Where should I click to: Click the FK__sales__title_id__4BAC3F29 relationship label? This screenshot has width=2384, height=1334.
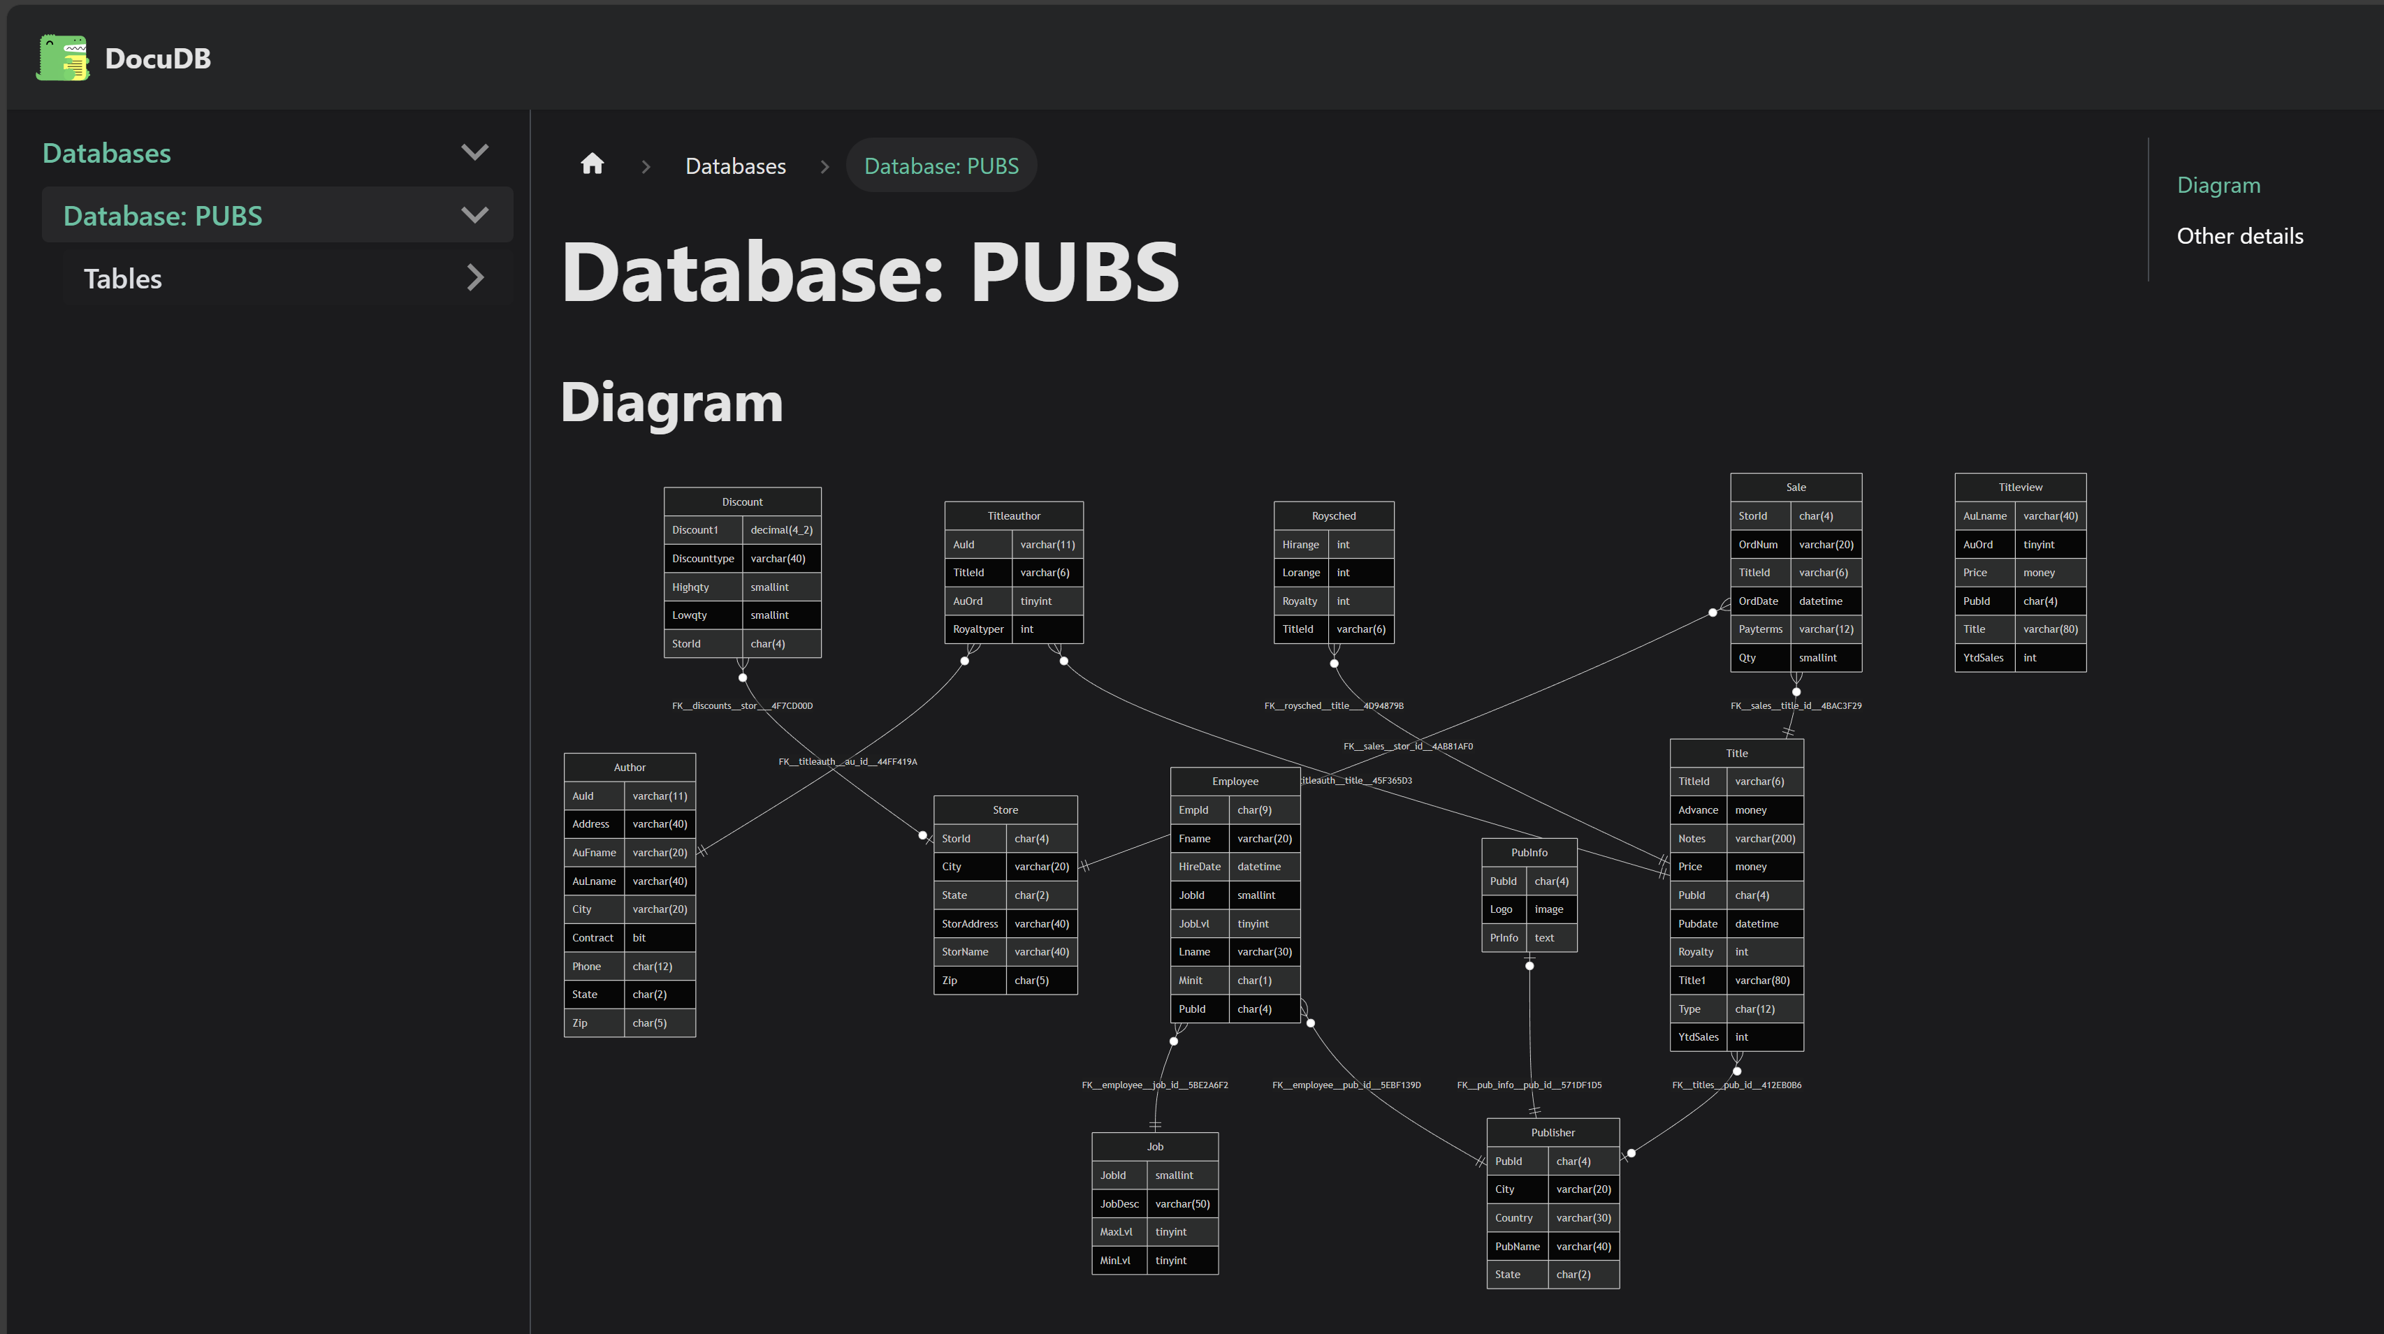pos(1796,706)
